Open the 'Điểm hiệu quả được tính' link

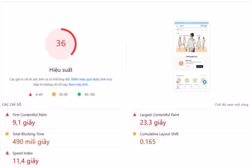[x=89, y=79]
